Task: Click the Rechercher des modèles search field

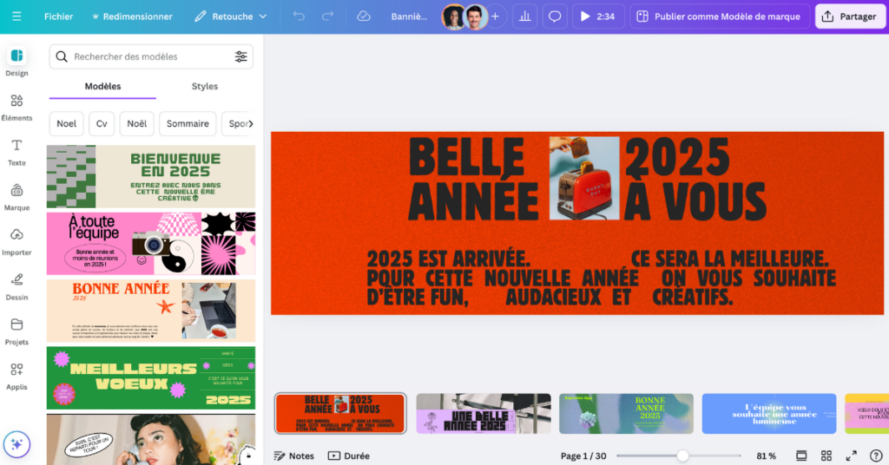Action: [x=151, y=56]
